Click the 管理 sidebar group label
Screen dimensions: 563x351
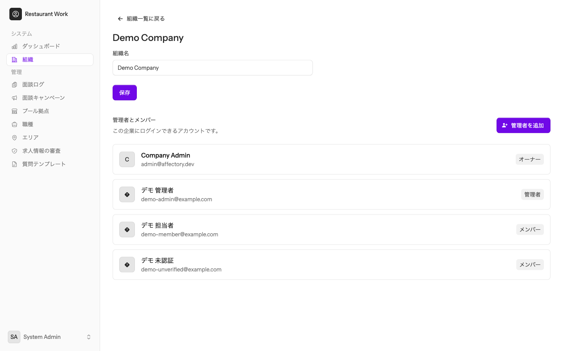16,72
